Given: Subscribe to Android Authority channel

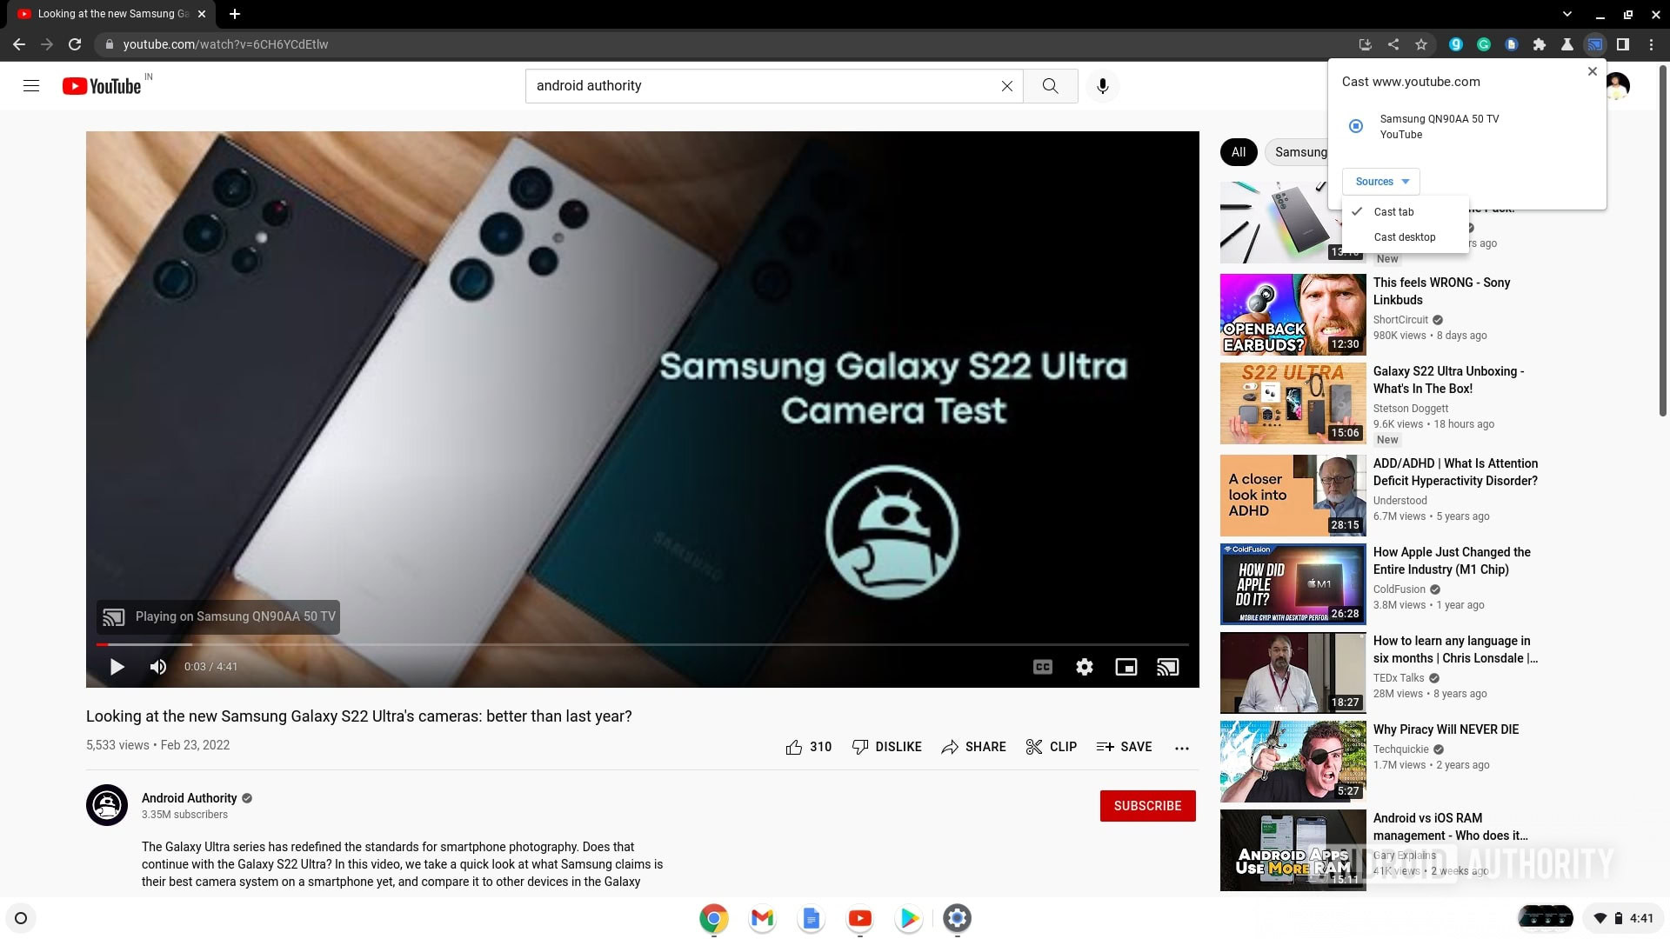Looking at the screenshot, I should [1147, 806].
